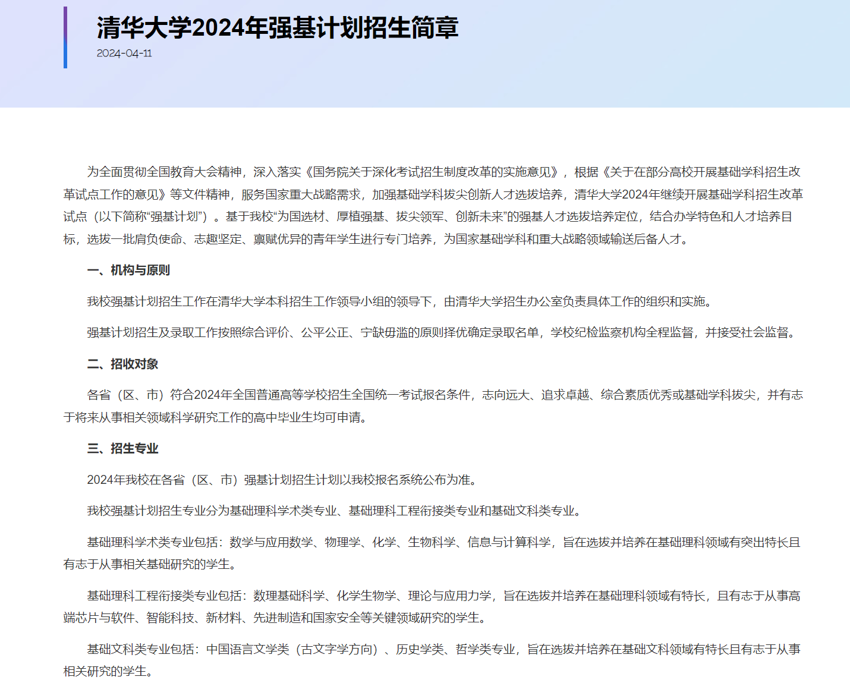The width and height of the screenshot is (850, 686).
Task: Click the paragraph starting 基础理科学术类专业包括
Action: 432,553
